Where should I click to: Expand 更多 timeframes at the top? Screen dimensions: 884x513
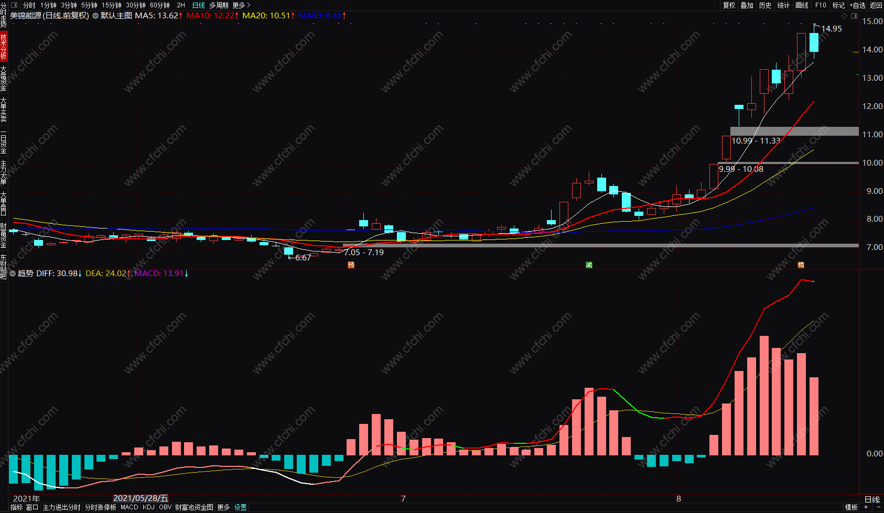241,5
